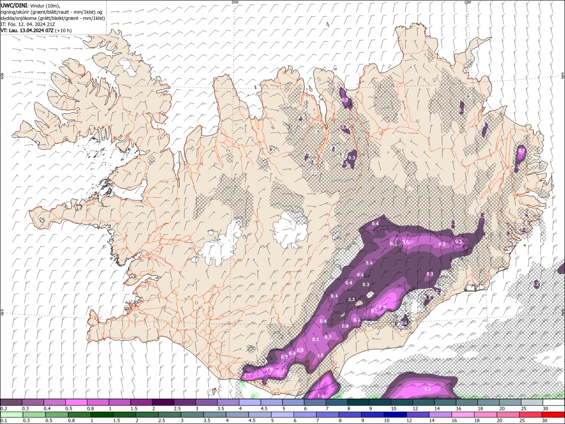565x424 pixels.
Task: Click the round white Hofsjökull glacier area
Action: pos(290,229)
